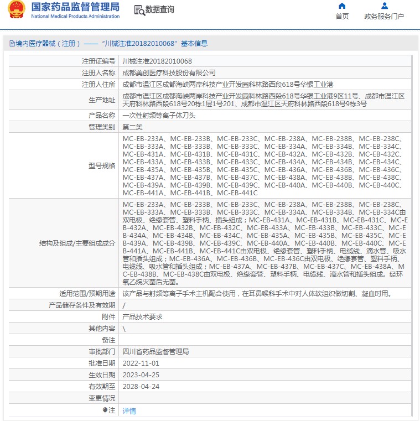The image size is (420, 421).
Task: Open 政务服务门户 user icon
Action: pos(384,6)
